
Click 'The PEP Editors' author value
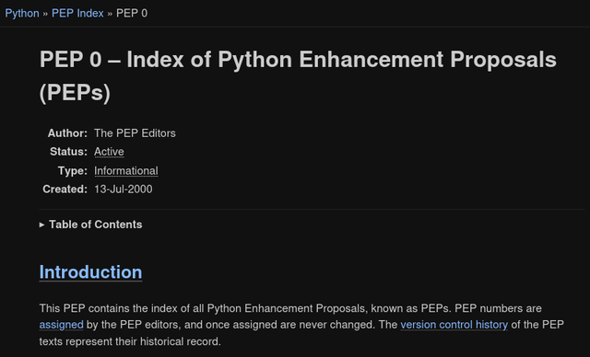(x=135, y=133)
